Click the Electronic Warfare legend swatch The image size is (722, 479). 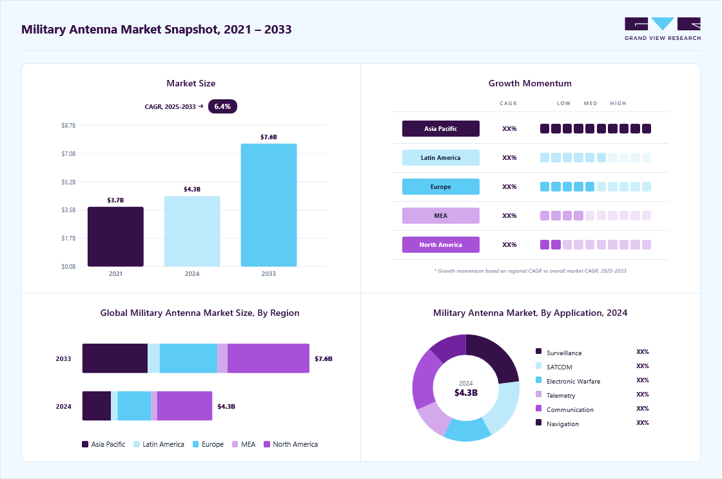pyautogui.click(x=538, y=380)
